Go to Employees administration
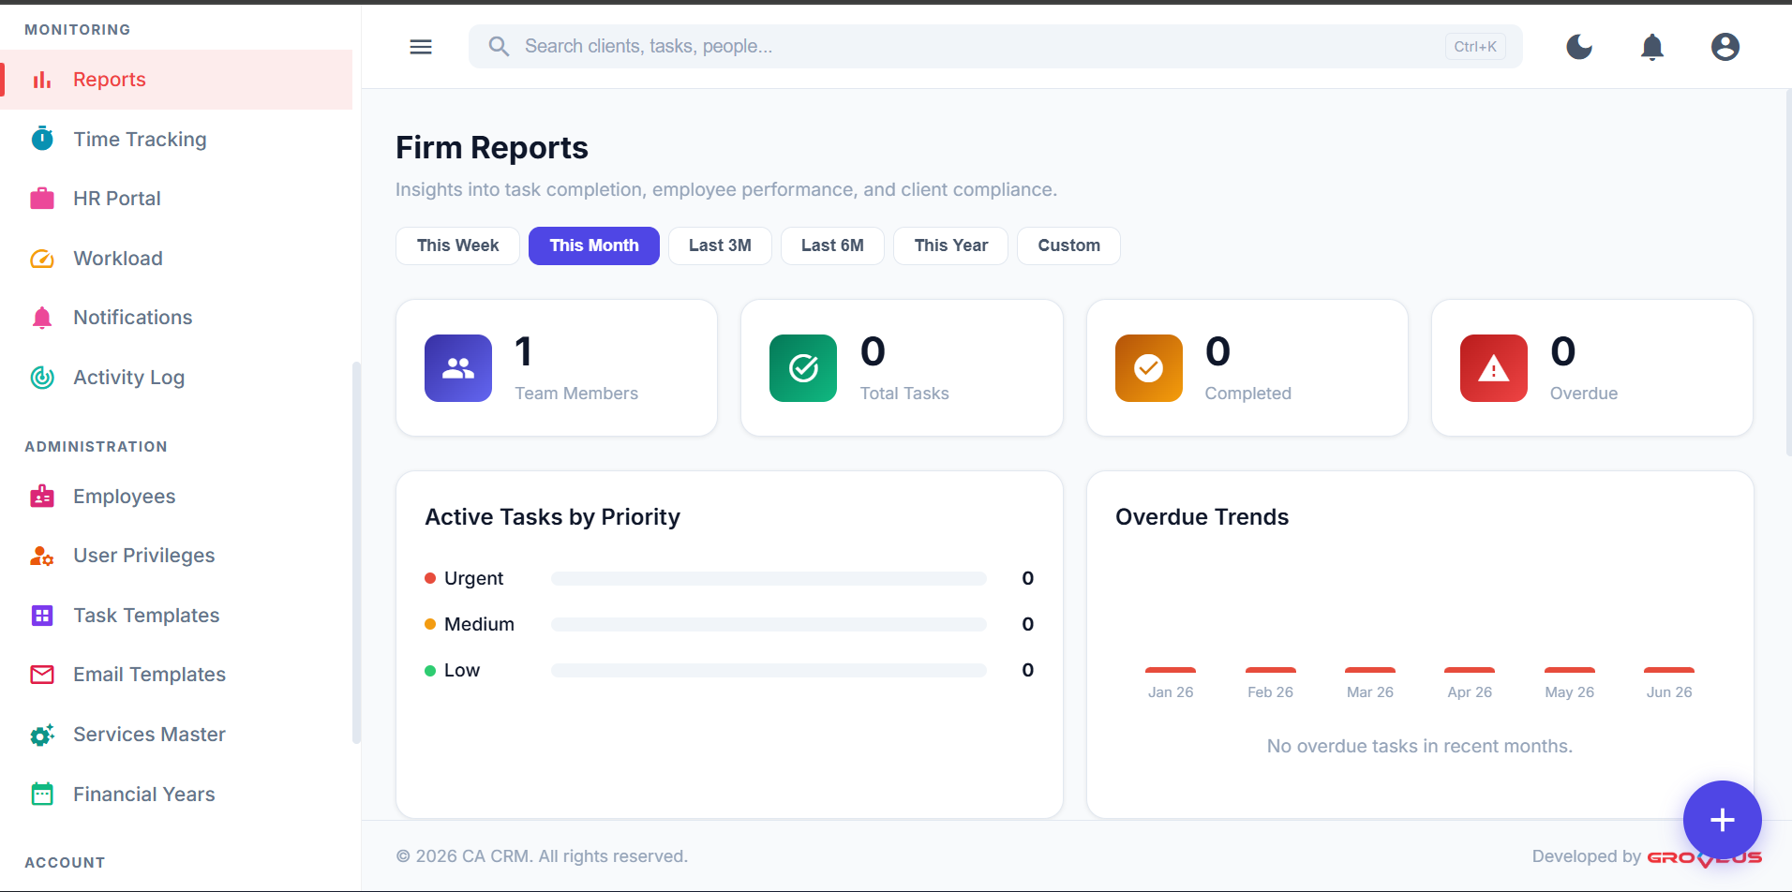The width and height of the screenshot is (1792, 892). [176, 497]
